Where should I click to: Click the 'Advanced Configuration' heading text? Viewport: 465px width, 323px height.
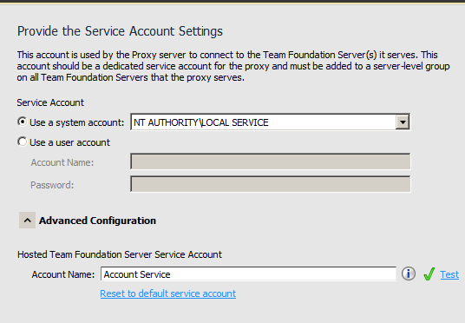(97, 221)
